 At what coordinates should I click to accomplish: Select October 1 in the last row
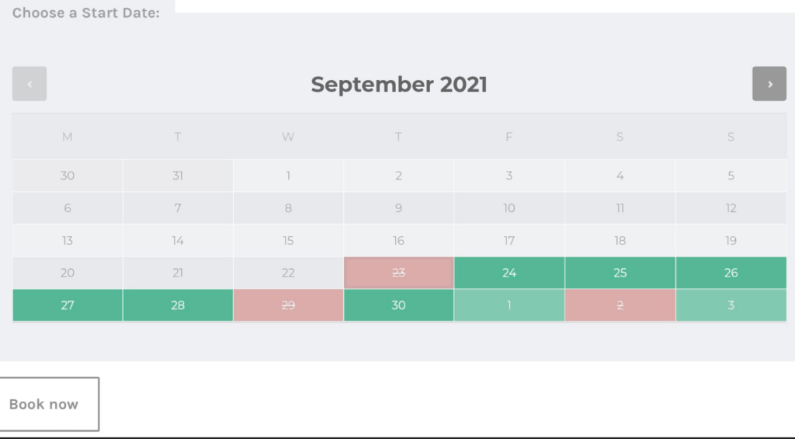(x=509, y=305)
